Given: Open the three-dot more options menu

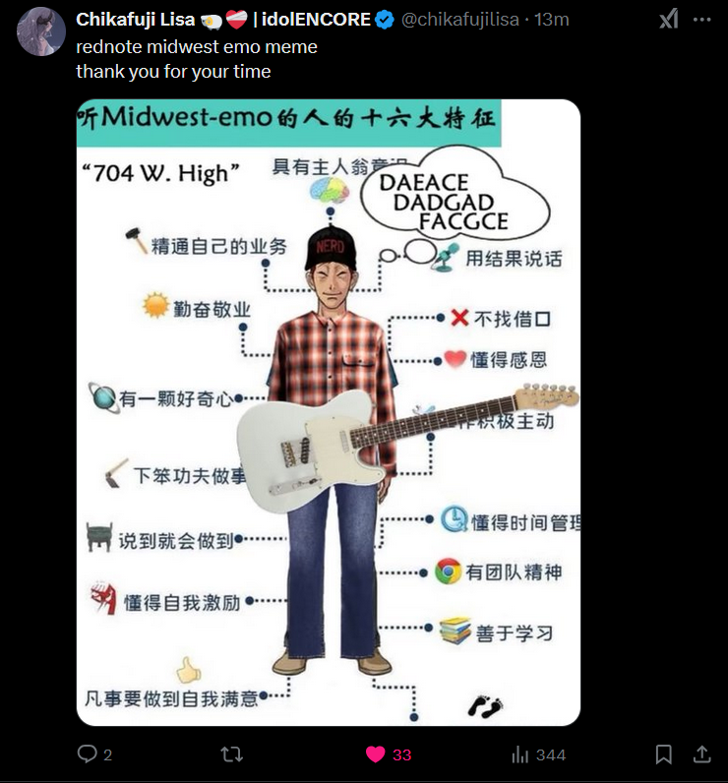Looking at the screenshot, I should [x=701, y=20].
